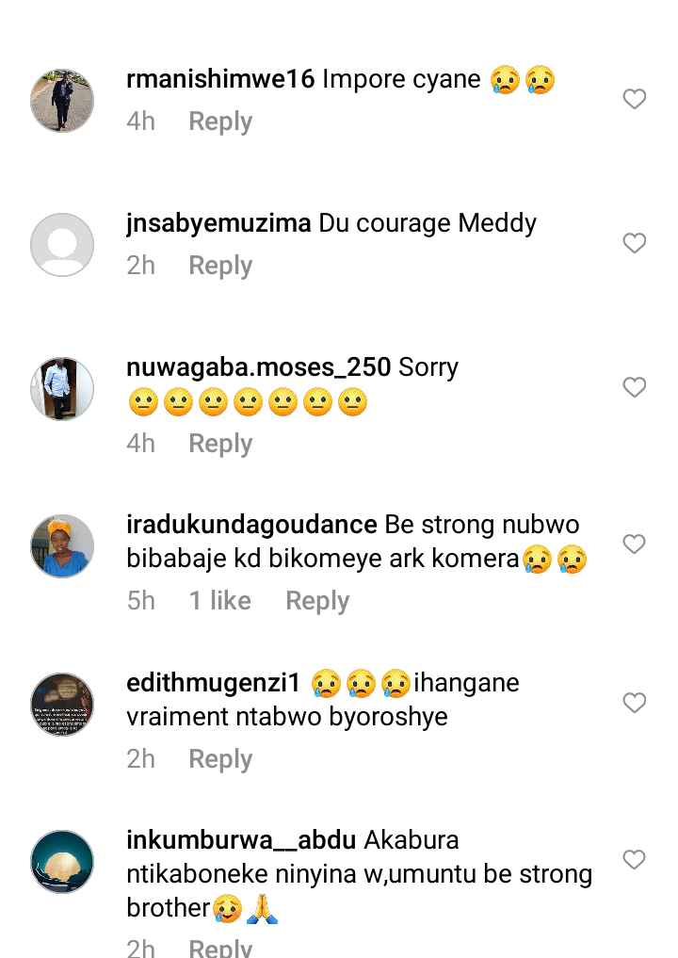Reply to nuwagaba.moses_250's Sorry comment
Screen dimensions: 678x958
pyautogui.click(x=220, y=444)
